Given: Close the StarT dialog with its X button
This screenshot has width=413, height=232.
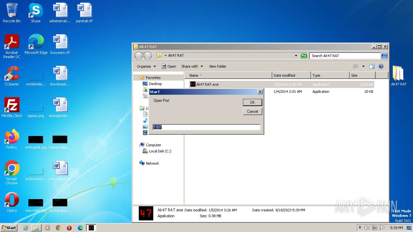Looking at the screenshot, I should click(260, 92).
